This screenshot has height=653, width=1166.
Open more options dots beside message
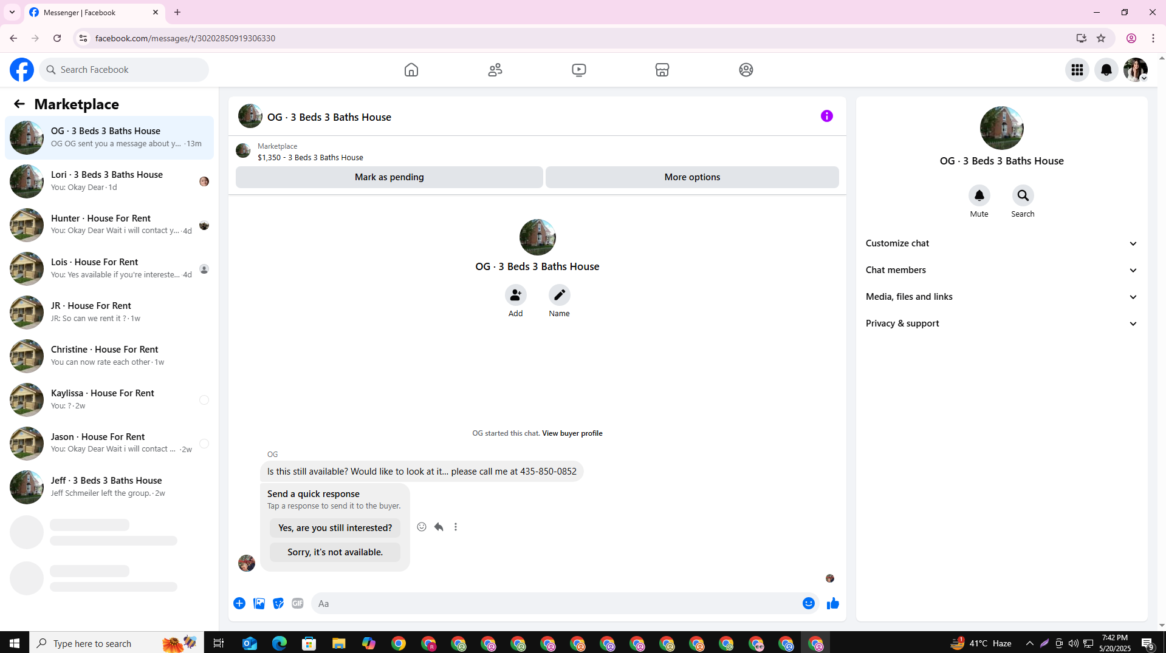pyautogui.click(x=456, y=527)
